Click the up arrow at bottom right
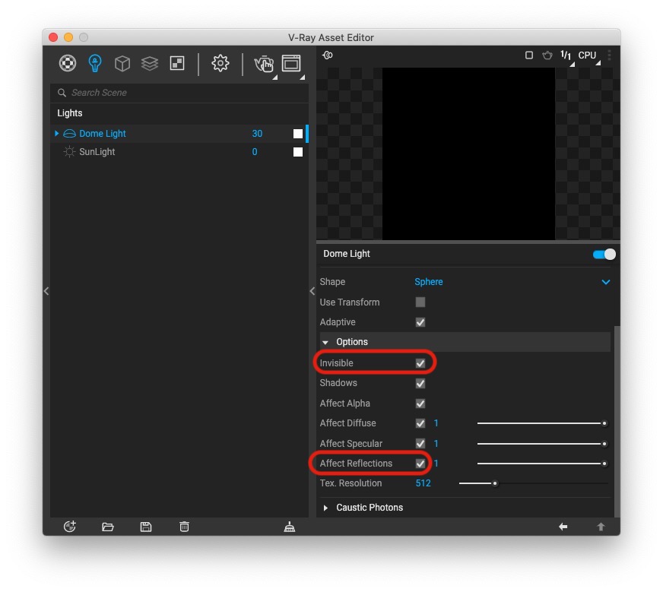This screenshot has width=663, height=592. pos(601,527)
